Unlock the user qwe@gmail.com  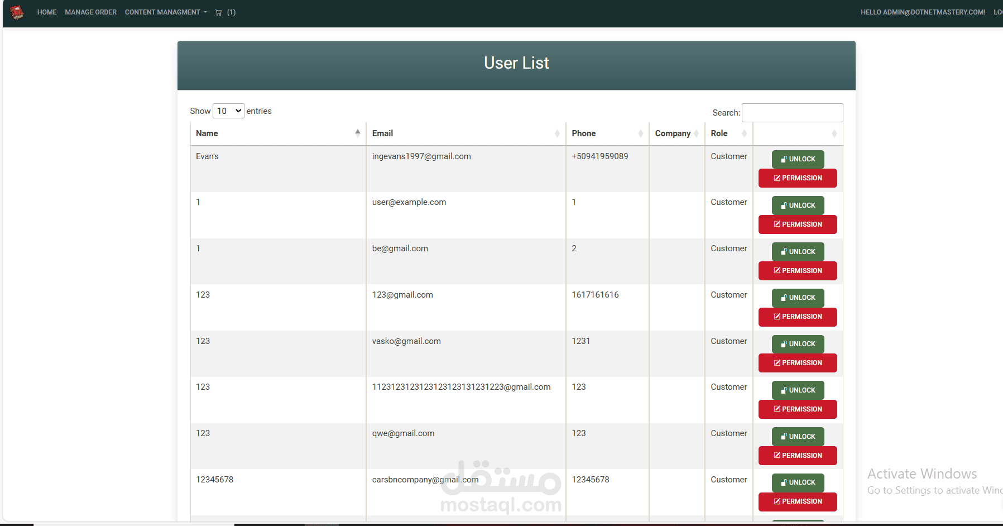click(x=798, y=437)
